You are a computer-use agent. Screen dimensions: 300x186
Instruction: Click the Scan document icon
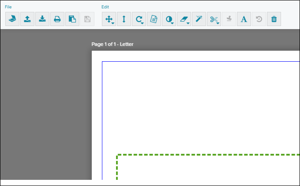pos(12,19)
